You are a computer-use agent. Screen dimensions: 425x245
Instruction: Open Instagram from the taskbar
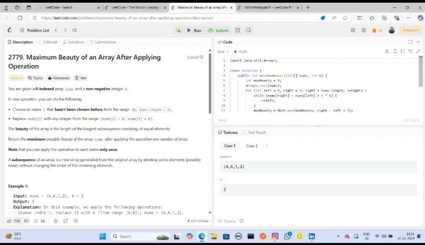coord(275,236)
